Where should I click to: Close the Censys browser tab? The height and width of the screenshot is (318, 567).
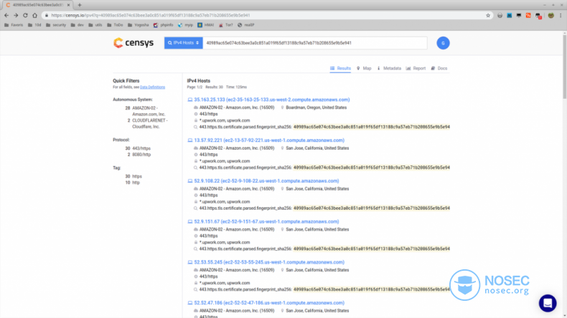point(68,5)
